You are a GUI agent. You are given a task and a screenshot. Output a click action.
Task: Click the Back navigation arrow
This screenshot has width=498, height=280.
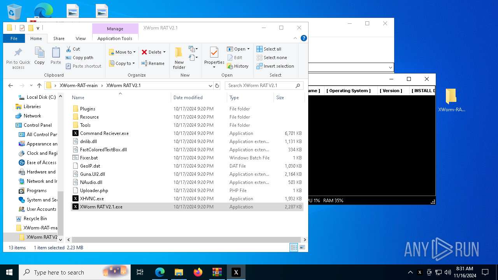11,86
